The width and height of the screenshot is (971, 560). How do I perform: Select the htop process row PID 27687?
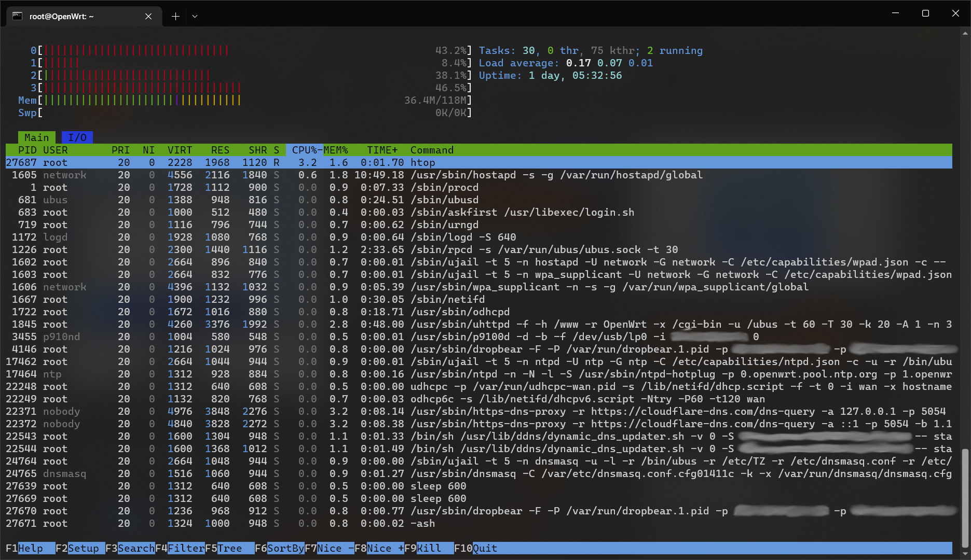click(478, 162)
